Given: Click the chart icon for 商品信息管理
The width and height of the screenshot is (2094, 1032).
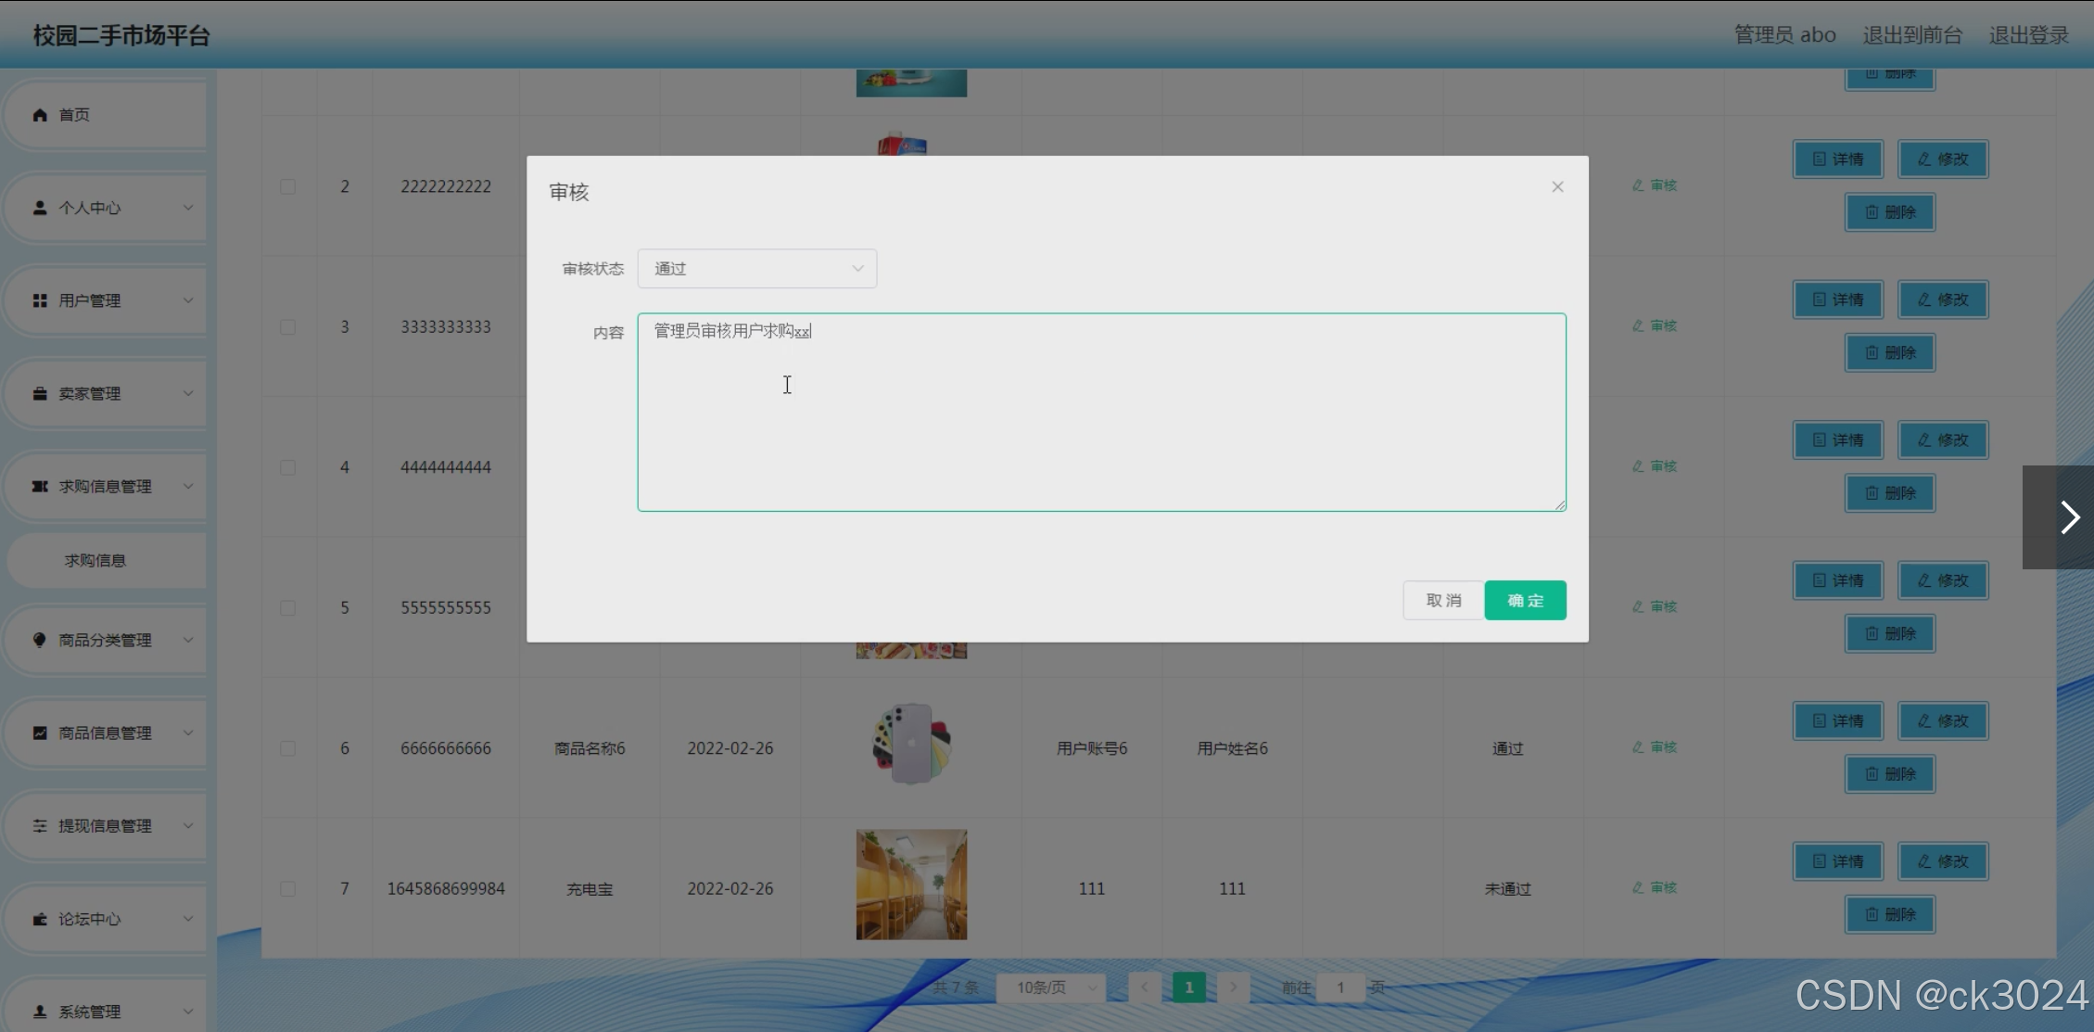Looking at the screenshot, I should (40, 733).
